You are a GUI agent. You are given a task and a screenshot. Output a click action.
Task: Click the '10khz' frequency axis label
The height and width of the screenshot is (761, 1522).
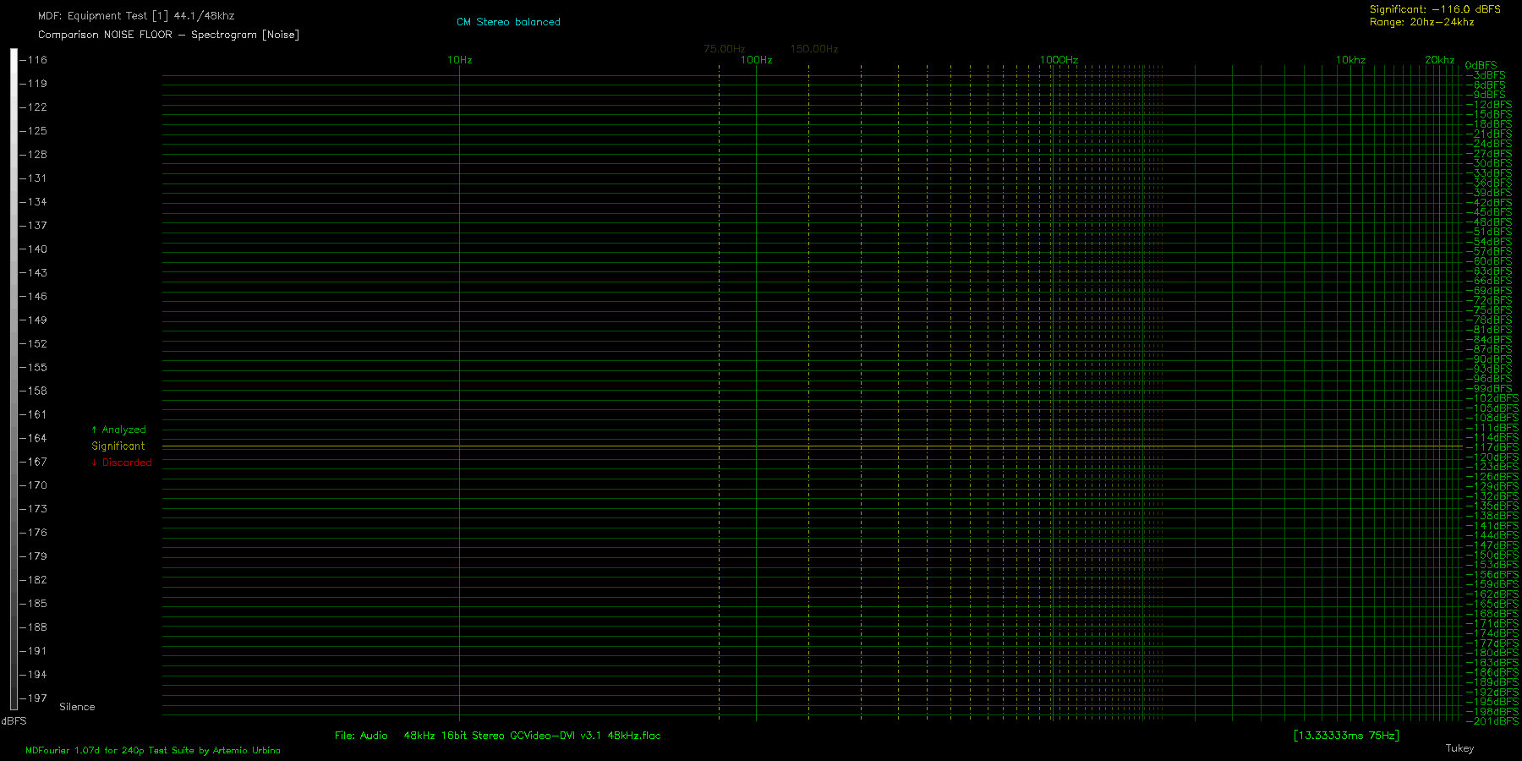click(x=1350, y=60)
